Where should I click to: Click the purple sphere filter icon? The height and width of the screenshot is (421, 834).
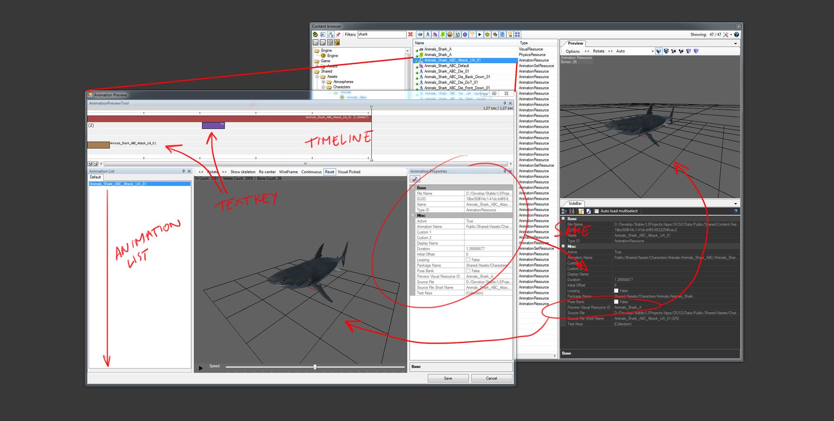pos(465,34)
